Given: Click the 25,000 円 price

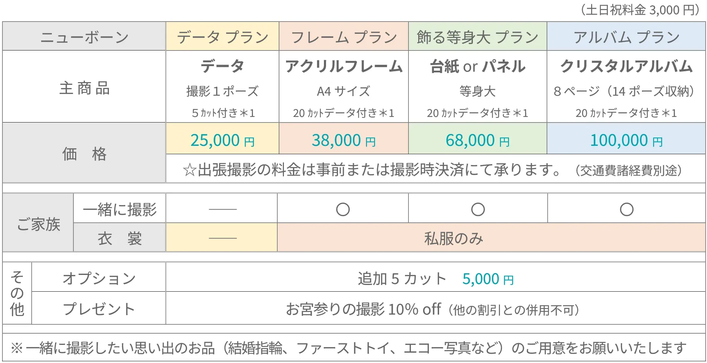Looking at the screenshot, I should click(223, 141).
